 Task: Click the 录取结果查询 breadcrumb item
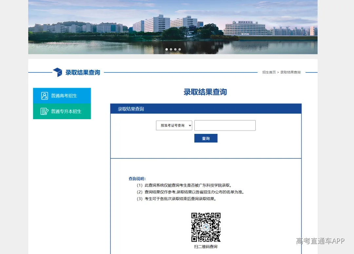(290, 72)
